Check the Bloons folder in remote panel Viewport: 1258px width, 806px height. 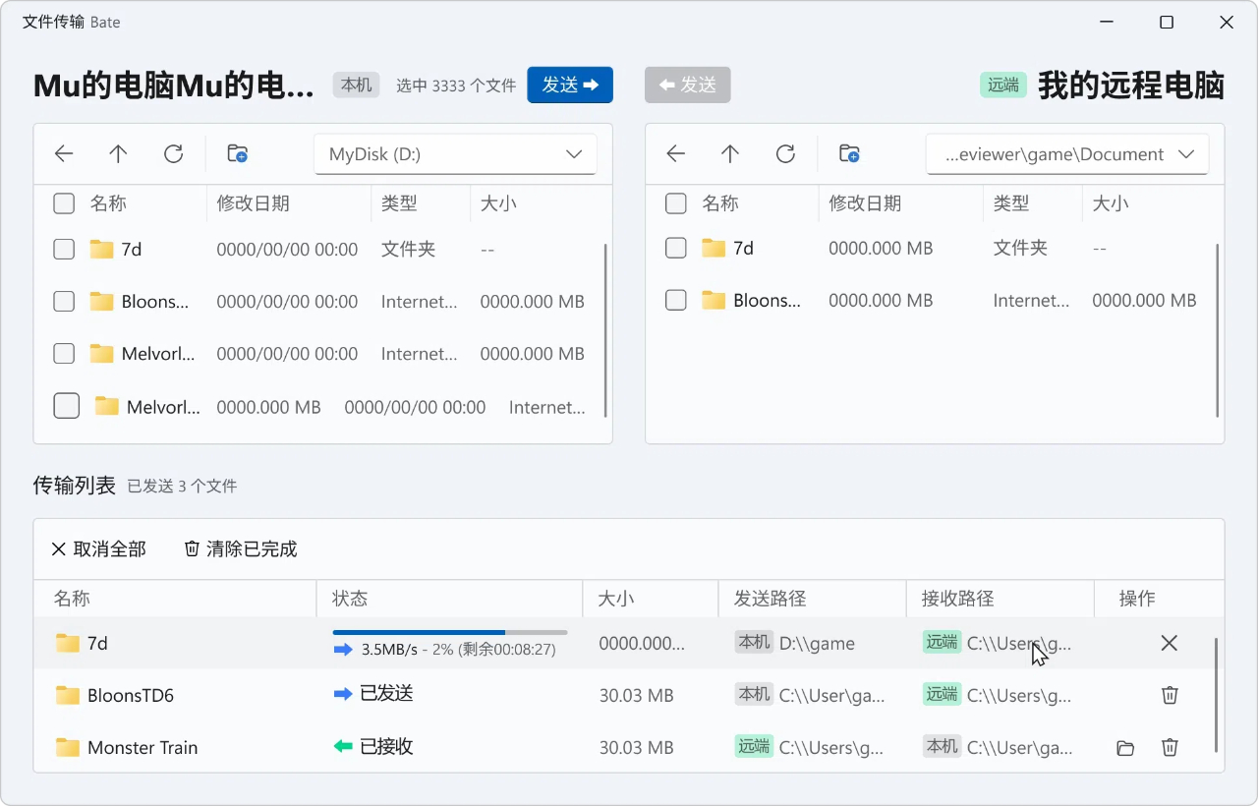tap(675, 300)
